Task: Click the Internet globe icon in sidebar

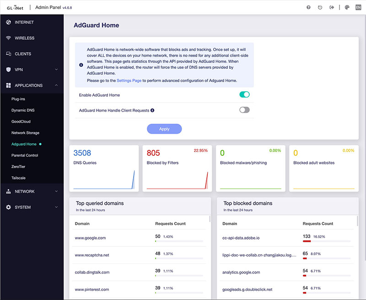Action: (x=8, y=22)
